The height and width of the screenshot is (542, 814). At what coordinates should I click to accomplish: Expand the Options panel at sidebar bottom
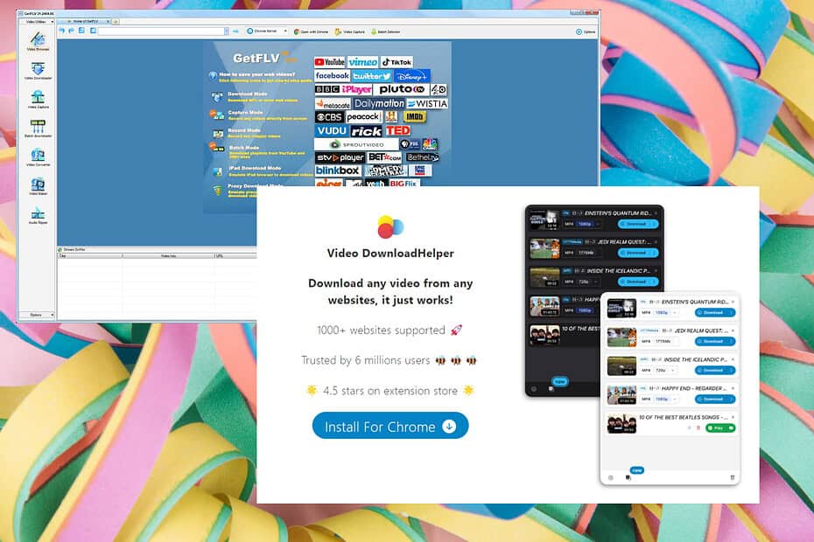pyautogui.click(x=37, y=314)
